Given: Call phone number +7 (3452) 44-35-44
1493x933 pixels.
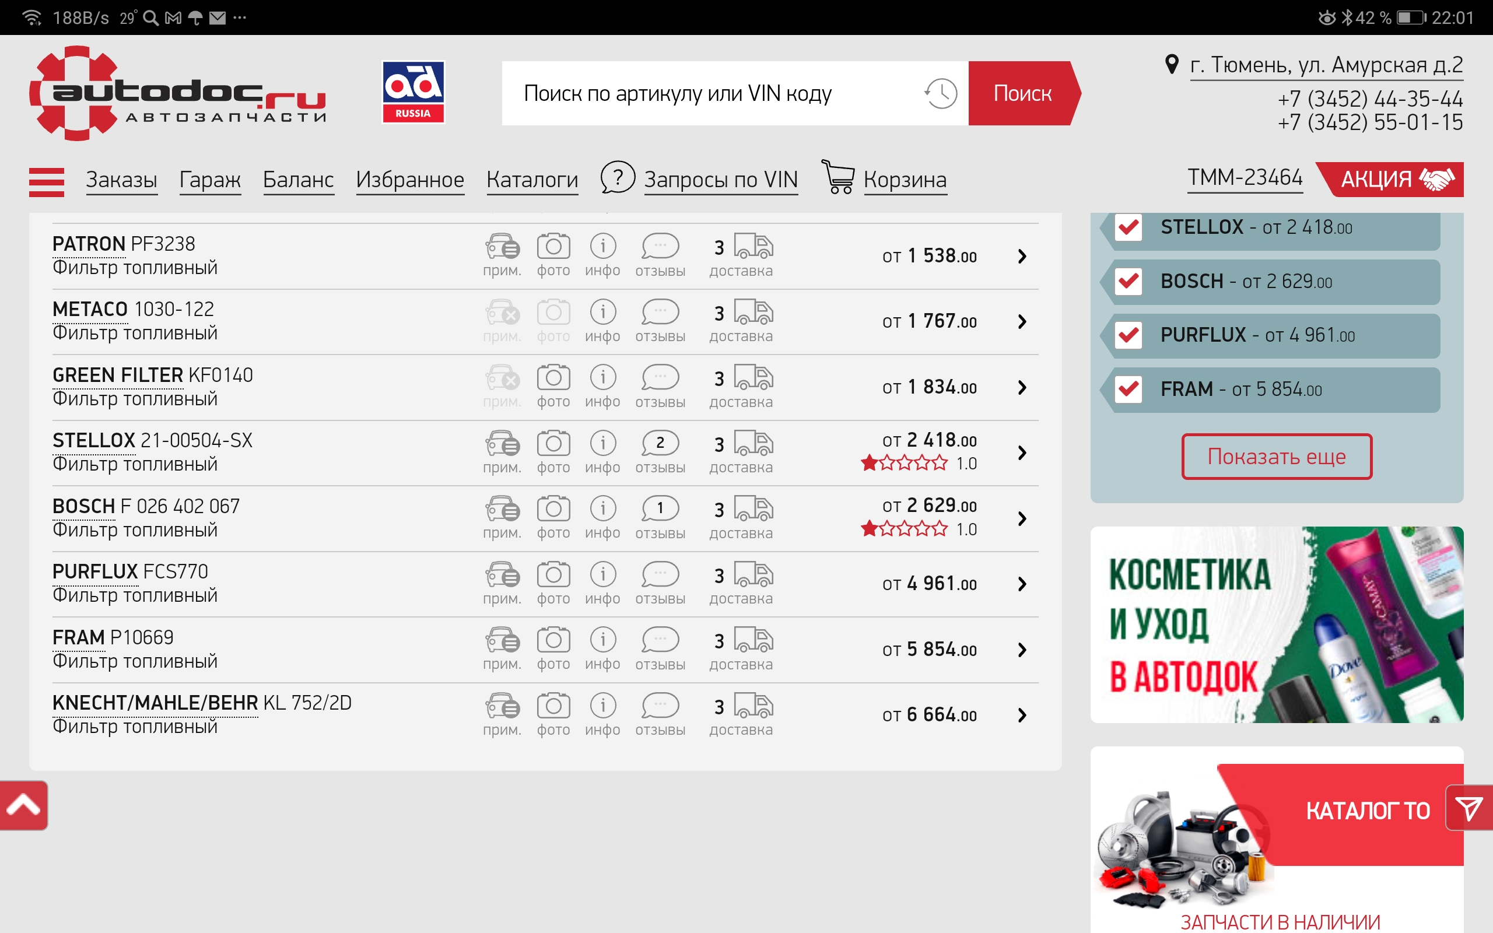Looking at the screenshot, I should [x=1369, y=99].
